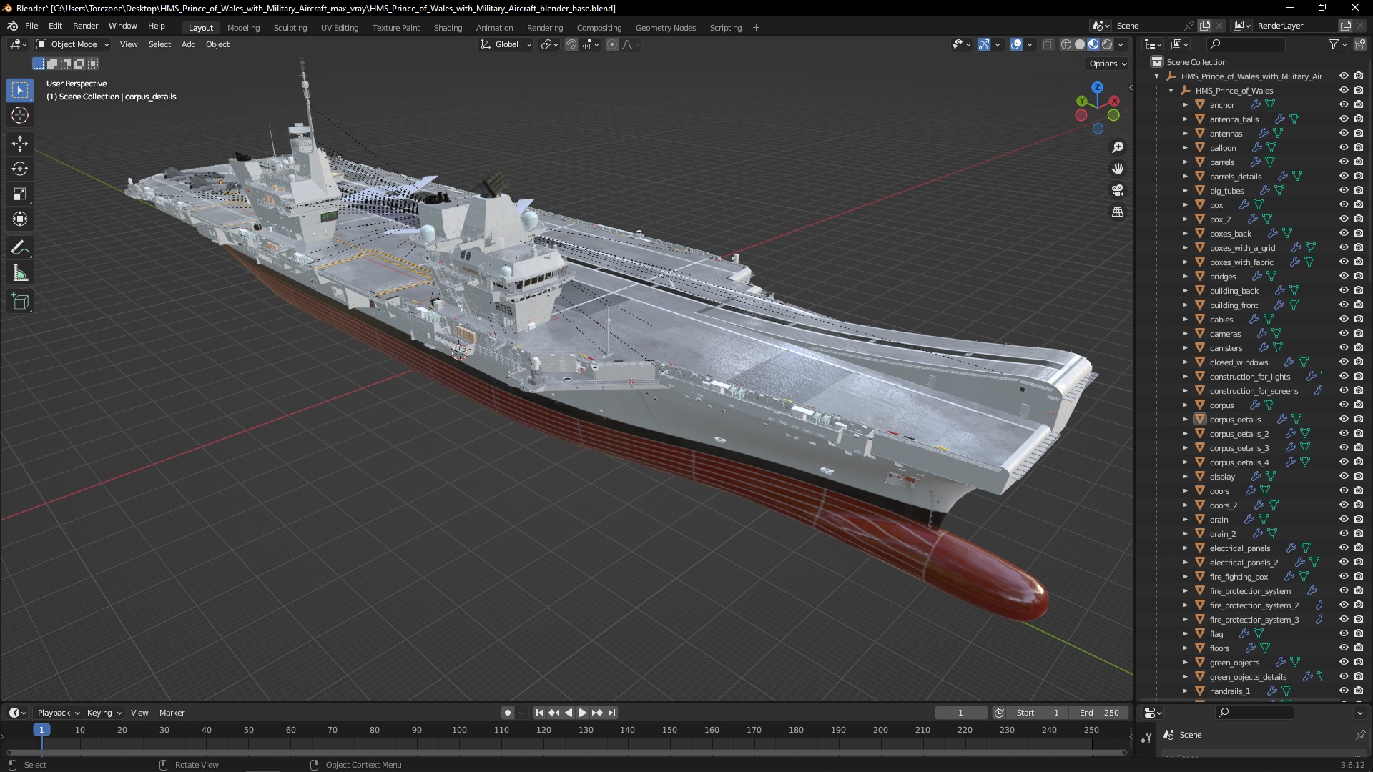Click the Blender logo icon
1373x772 pixels.
tap(12, 26)
